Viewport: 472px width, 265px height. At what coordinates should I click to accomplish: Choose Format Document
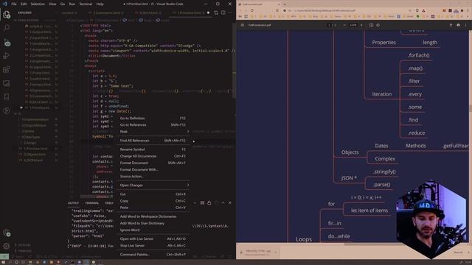[153, 163]
